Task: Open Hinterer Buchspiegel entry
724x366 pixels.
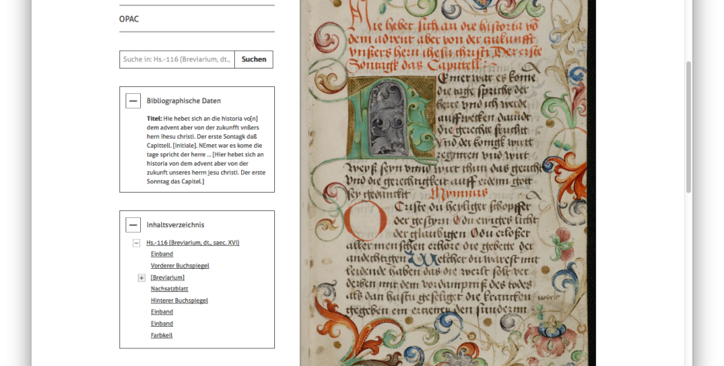Action: (x=179, y=301)
